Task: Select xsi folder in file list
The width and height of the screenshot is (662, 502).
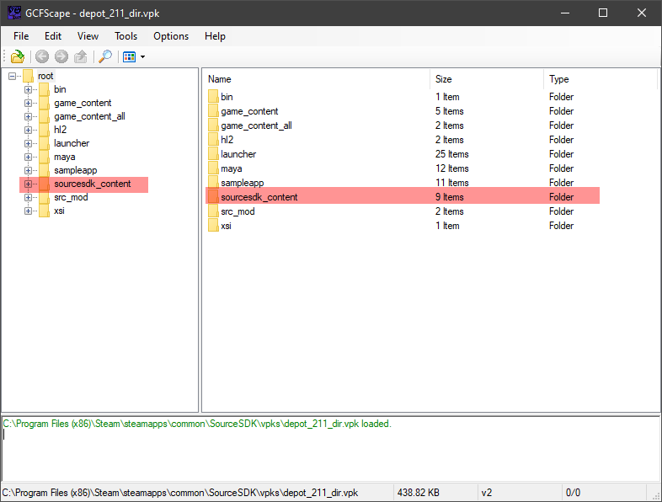Action: 226,227
